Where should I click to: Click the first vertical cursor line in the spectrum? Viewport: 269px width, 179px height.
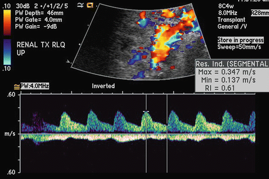(x=146, y=133)
